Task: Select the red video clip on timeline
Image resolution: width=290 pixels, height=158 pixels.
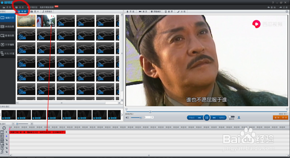Action: pos(37,132)
